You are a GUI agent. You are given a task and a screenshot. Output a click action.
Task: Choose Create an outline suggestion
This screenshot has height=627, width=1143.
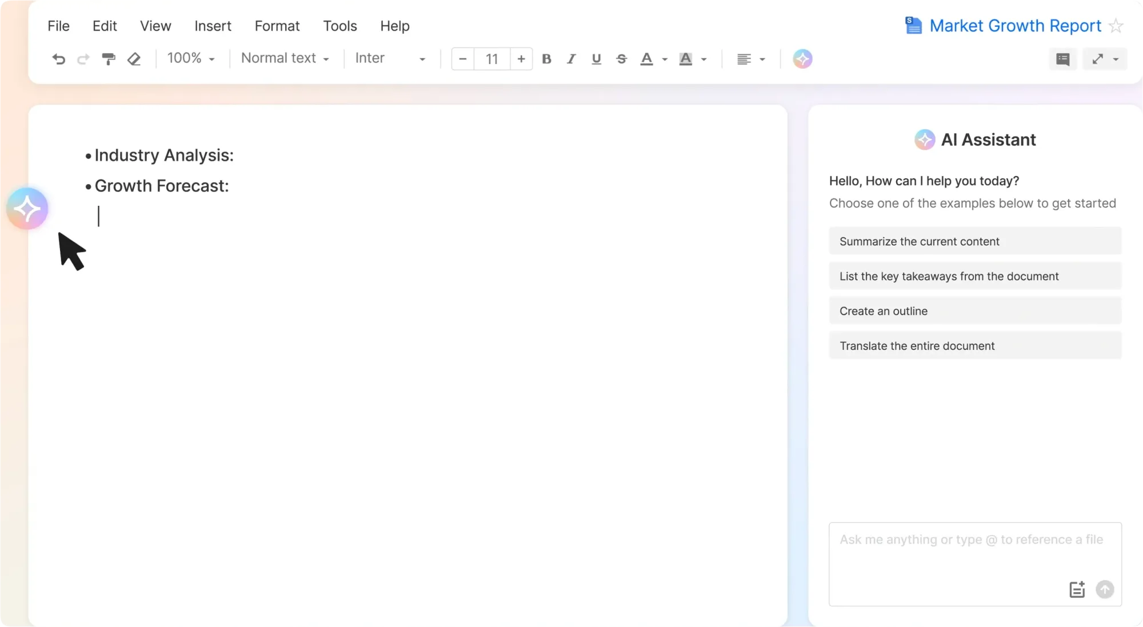click(x=975, y=311)
